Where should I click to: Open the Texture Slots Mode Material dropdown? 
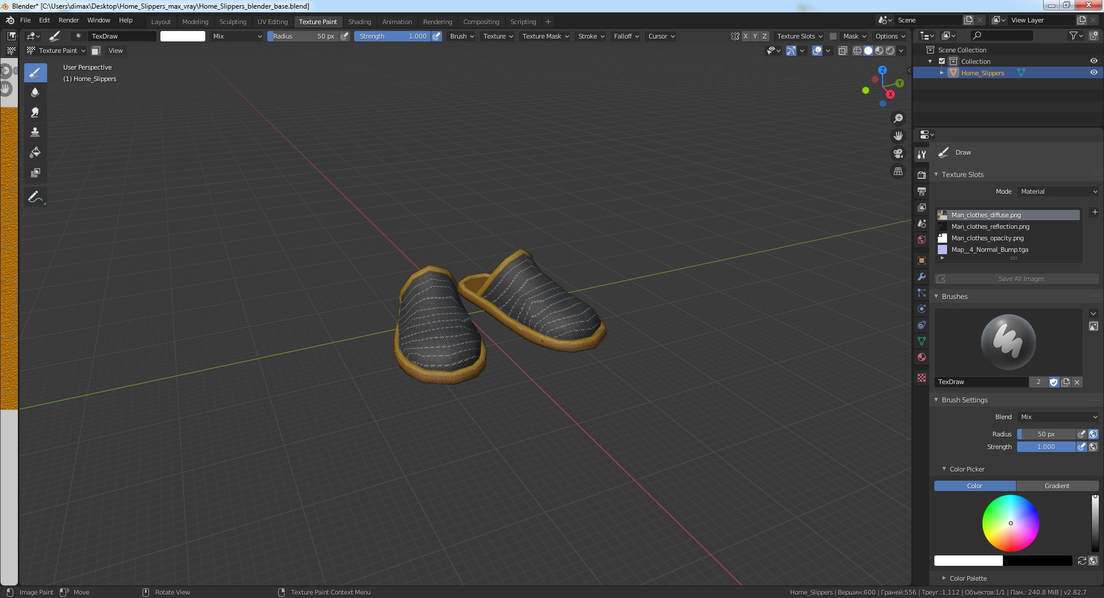click(x=1059, y=191)
